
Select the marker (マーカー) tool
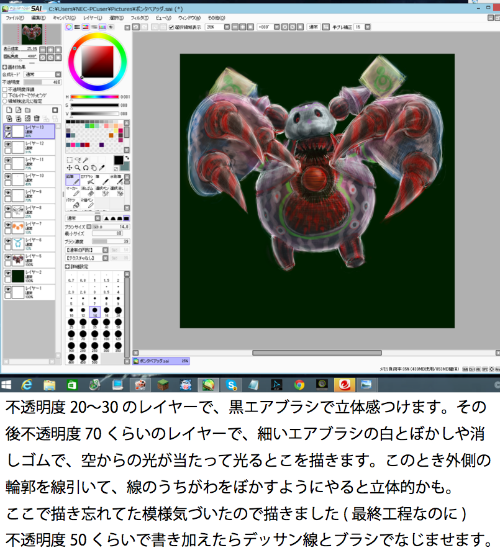(x=73, y=192)
